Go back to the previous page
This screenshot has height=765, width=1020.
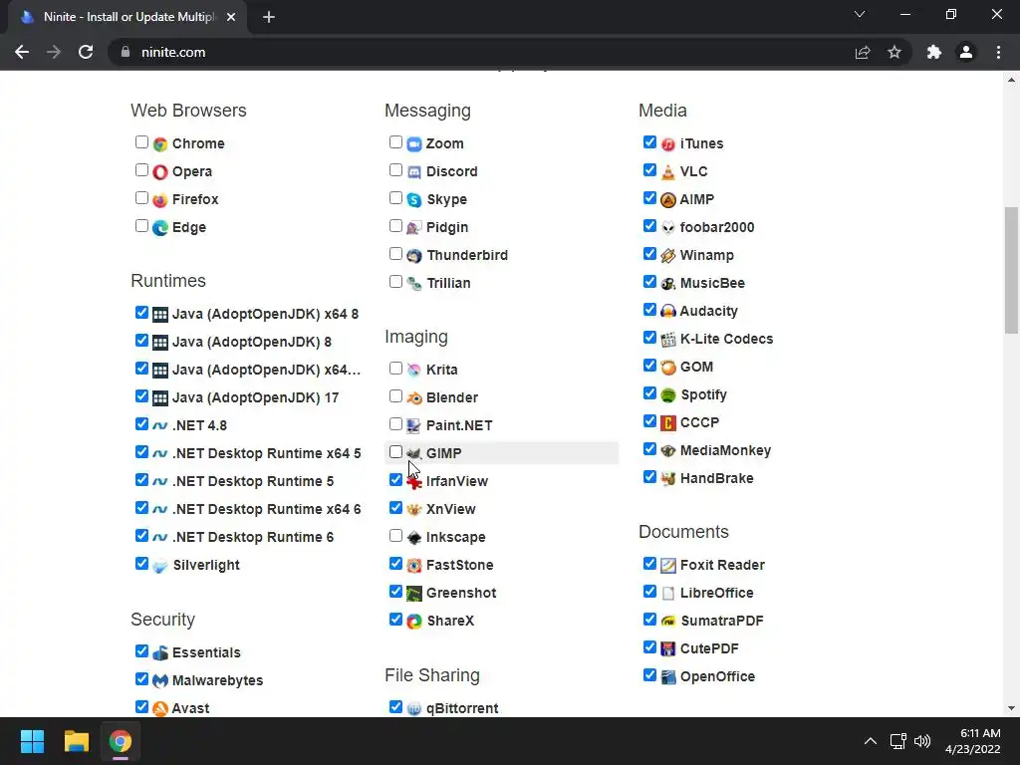pyautogui.click(x=22, y=52)
